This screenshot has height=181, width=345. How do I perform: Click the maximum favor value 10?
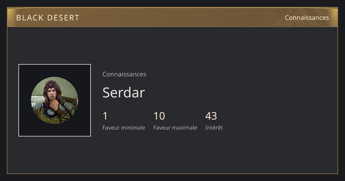click(x=159, y=116)
